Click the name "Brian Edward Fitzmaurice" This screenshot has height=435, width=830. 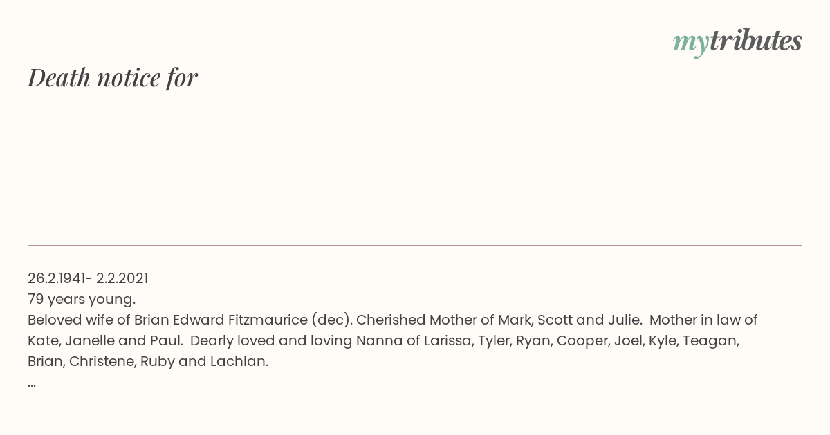(221, 320)
